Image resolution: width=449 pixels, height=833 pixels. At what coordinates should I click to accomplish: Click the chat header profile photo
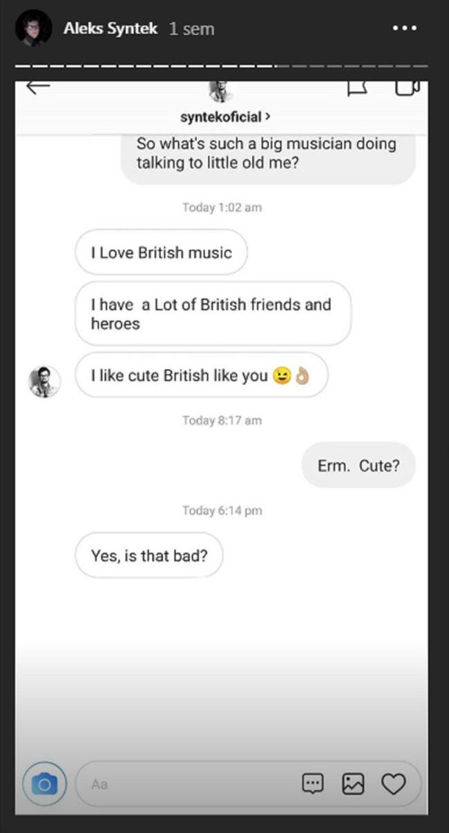click(x=221, y=92)
